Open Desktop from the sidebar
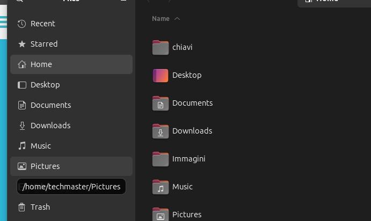 (45, 85)
